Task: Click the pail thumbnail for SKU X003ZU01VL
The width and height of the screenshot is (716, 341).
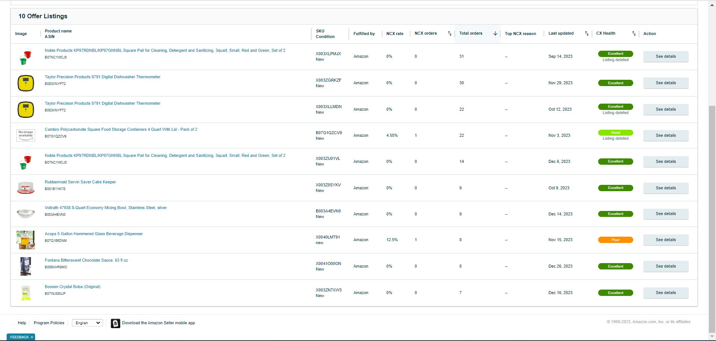Action: coord(26,162)
